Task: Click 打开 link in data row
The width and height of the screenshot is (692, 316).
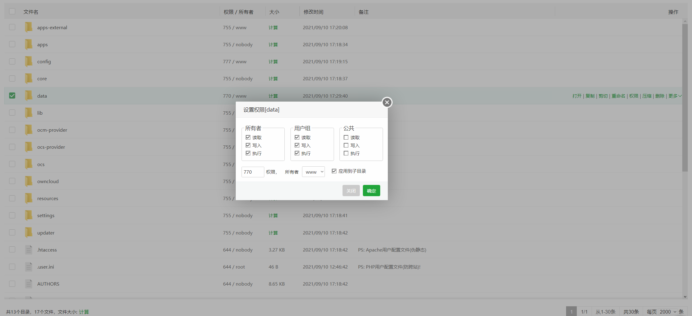Action: click(x=577, y=96)
